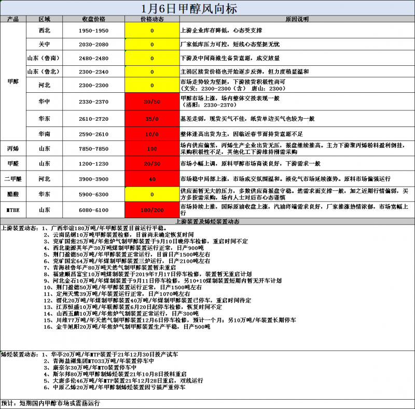Select the price cell '5900-6300'

tap(93, 194)
